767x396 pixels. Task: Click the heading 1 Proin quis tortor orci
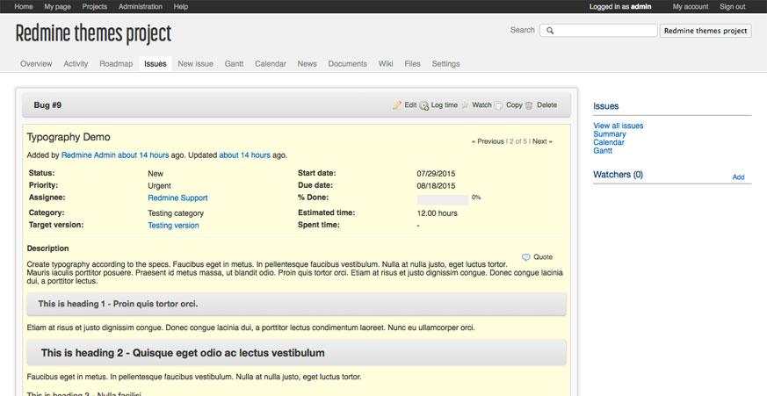118,304
